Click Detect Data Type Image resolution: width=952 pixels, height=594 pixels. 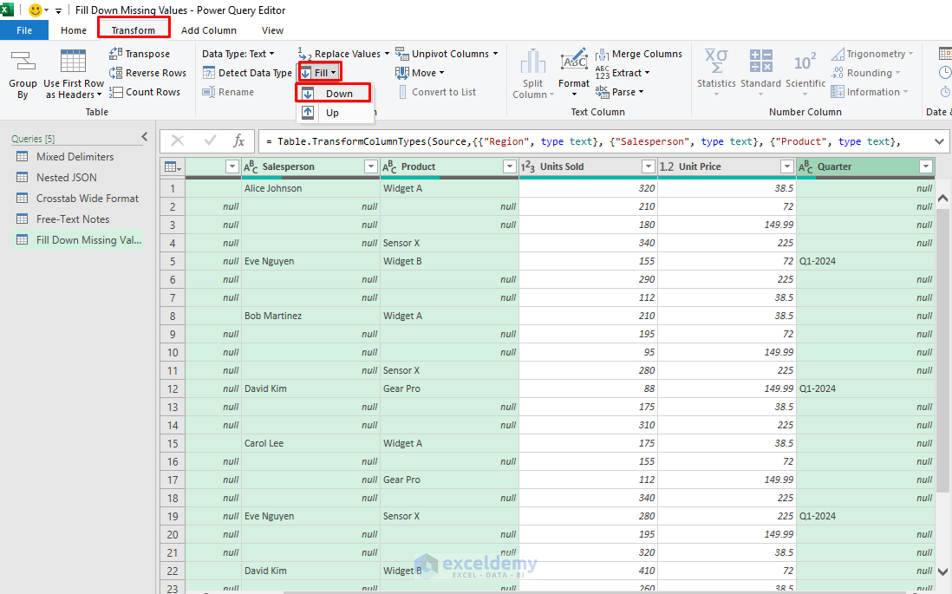tap(247, 73)
